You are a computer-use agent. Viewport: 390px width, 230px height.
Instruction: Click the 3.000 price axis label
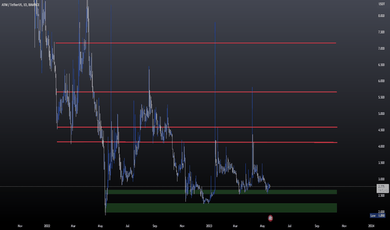tap(381, 179)
